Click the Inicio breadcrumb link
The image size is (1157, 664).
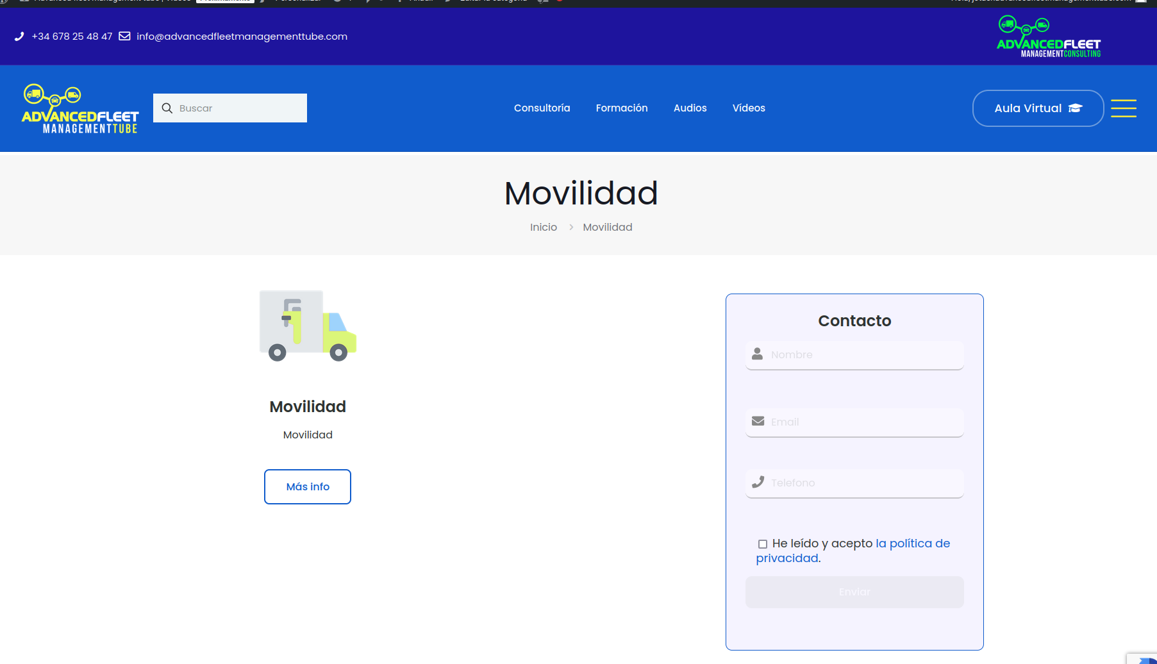(x=543, y=228)
